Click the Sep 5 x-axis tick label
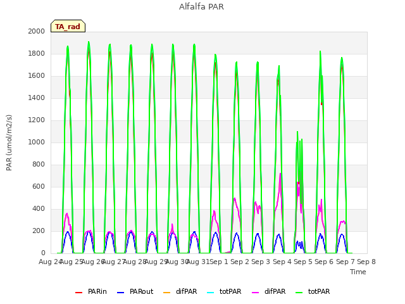The height and width of the screenshot is (304, 405). point(303,262)
